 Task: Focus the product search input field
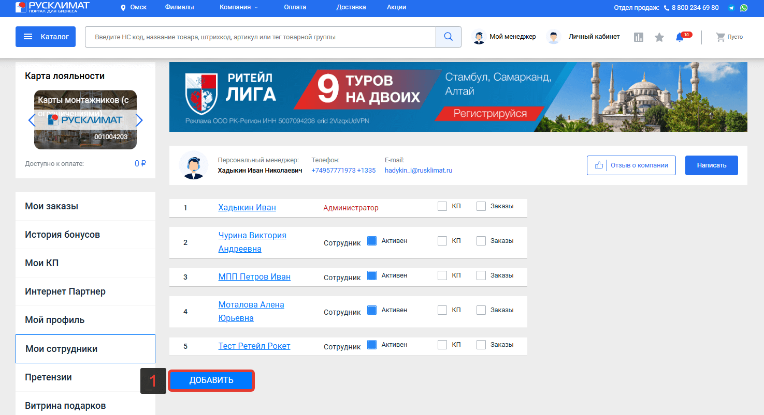point(261,37)
